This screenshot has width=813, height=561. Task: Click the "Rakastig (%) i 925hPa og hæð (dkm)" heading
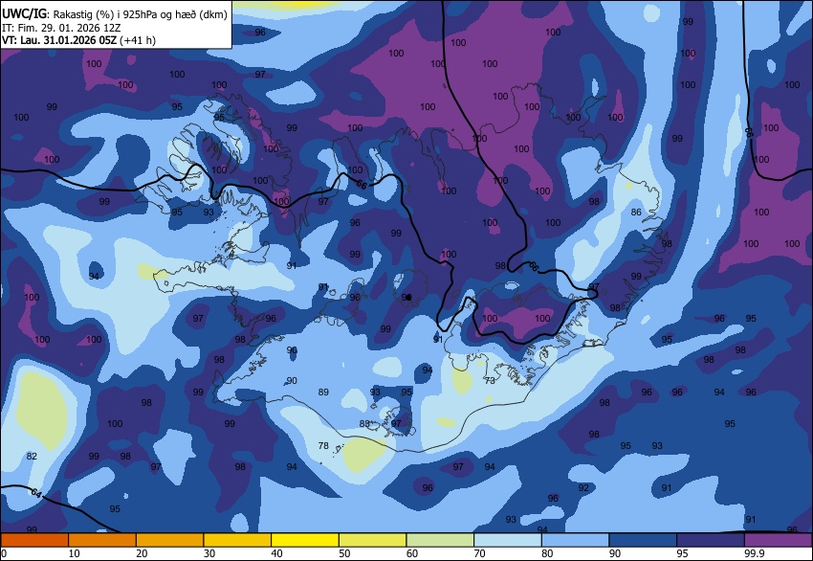(x=140, y=14)
